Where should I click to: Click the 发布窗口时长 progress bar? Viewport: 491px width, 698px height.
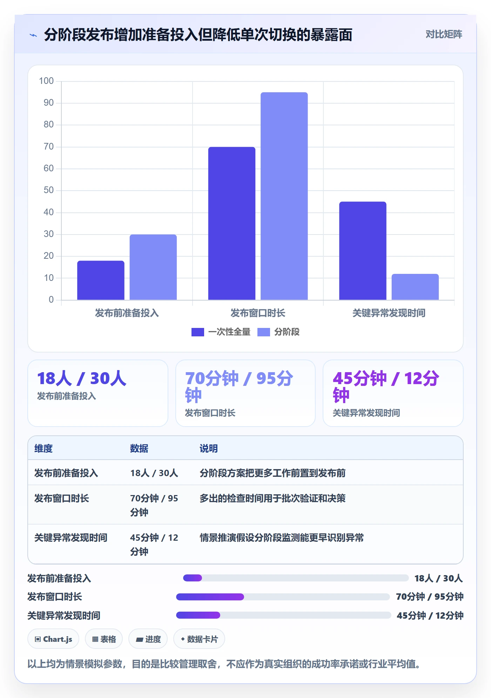[x=283, y=597]
